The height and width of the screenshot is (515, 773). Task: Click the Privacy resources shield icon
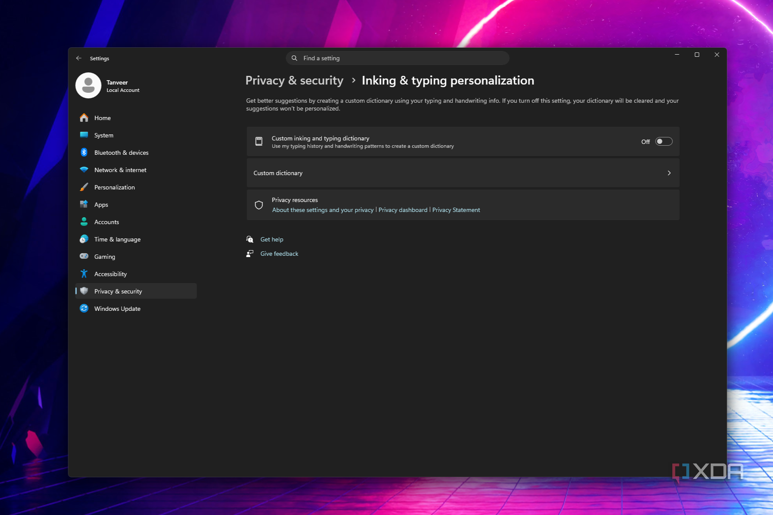pyautogui.click(x=259, y=205)
